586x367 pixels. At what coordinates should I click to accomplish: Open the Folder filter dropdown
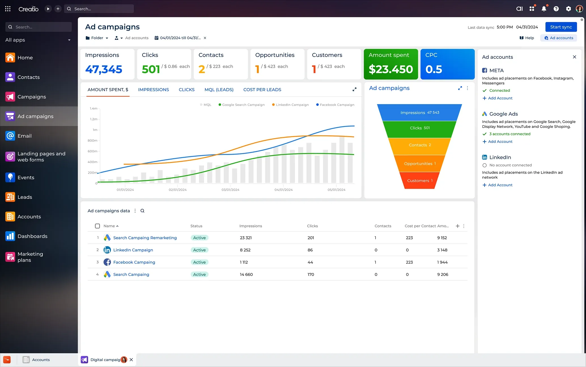(x=97, y=38)
